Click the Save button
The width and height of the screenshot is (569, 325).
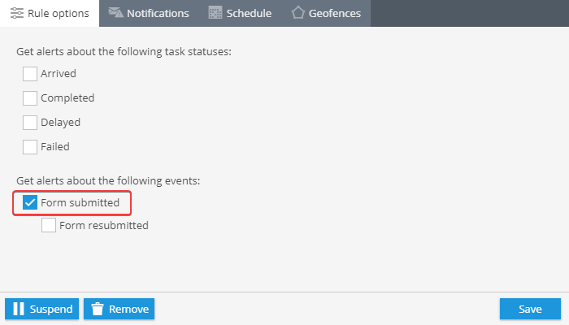pos(530,309)
